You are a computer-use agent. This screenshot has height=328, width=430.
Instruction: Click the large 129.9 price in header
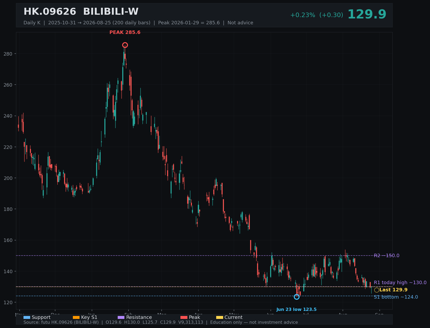tap(367, 14)
